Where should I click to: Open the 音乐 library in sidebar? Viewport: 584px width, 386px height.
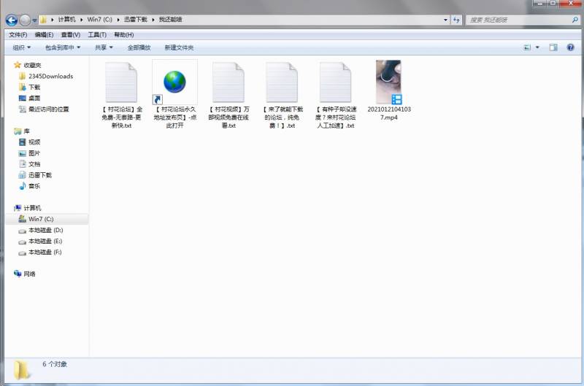click(x=34, y=186)
